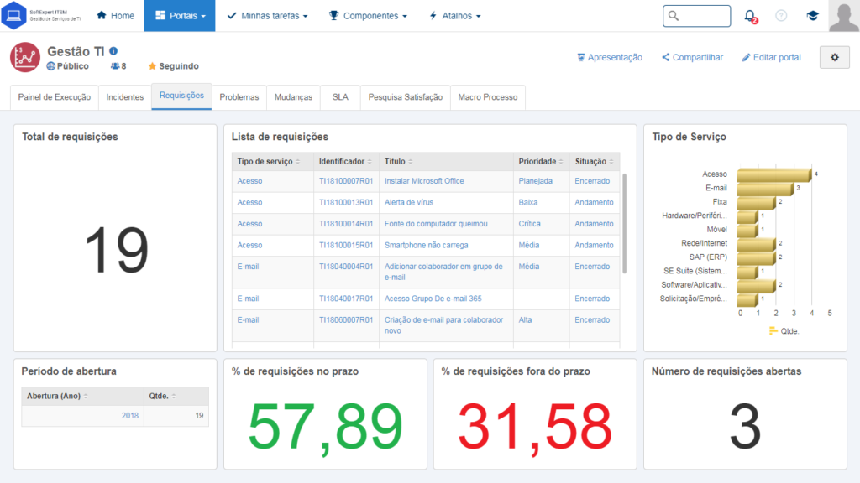The image size is (860, 483).
Task: Click the Editar portal link
Action: click(x=771, y=57)
